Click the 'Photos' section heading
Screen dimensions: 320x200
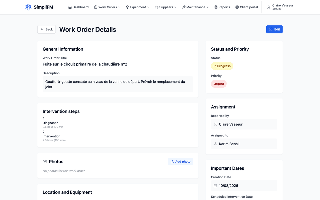pos(56,162)
